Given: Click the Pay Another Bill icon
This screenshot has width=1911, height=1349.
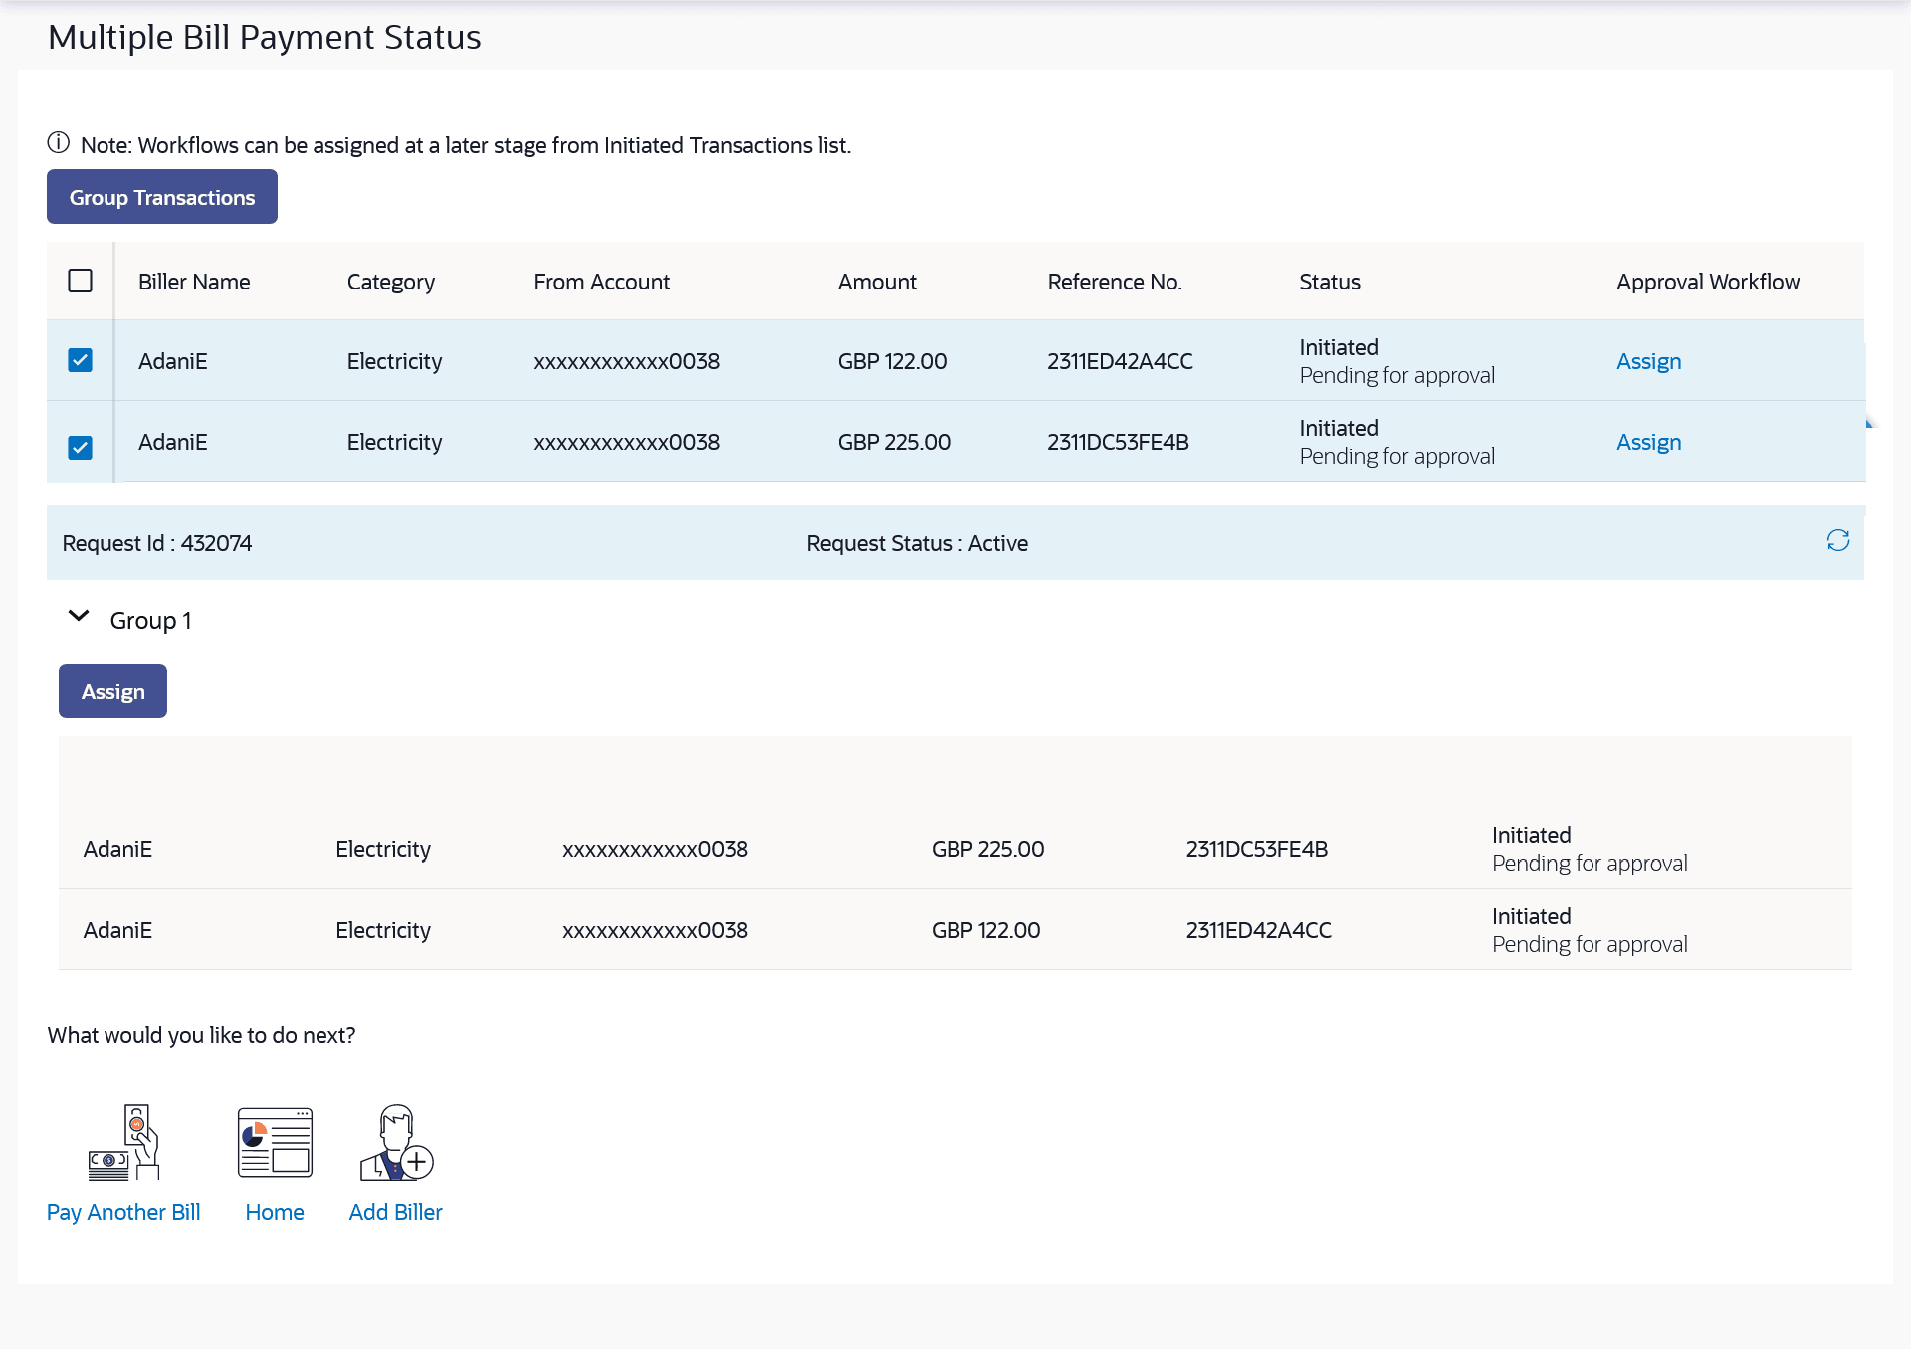Looking at the screenshot, I should (123, 1142).
